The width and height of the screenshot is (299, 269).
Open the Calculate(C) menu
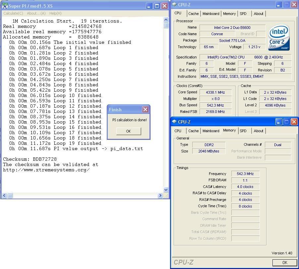pyautogui.click(x=13, y=13)
